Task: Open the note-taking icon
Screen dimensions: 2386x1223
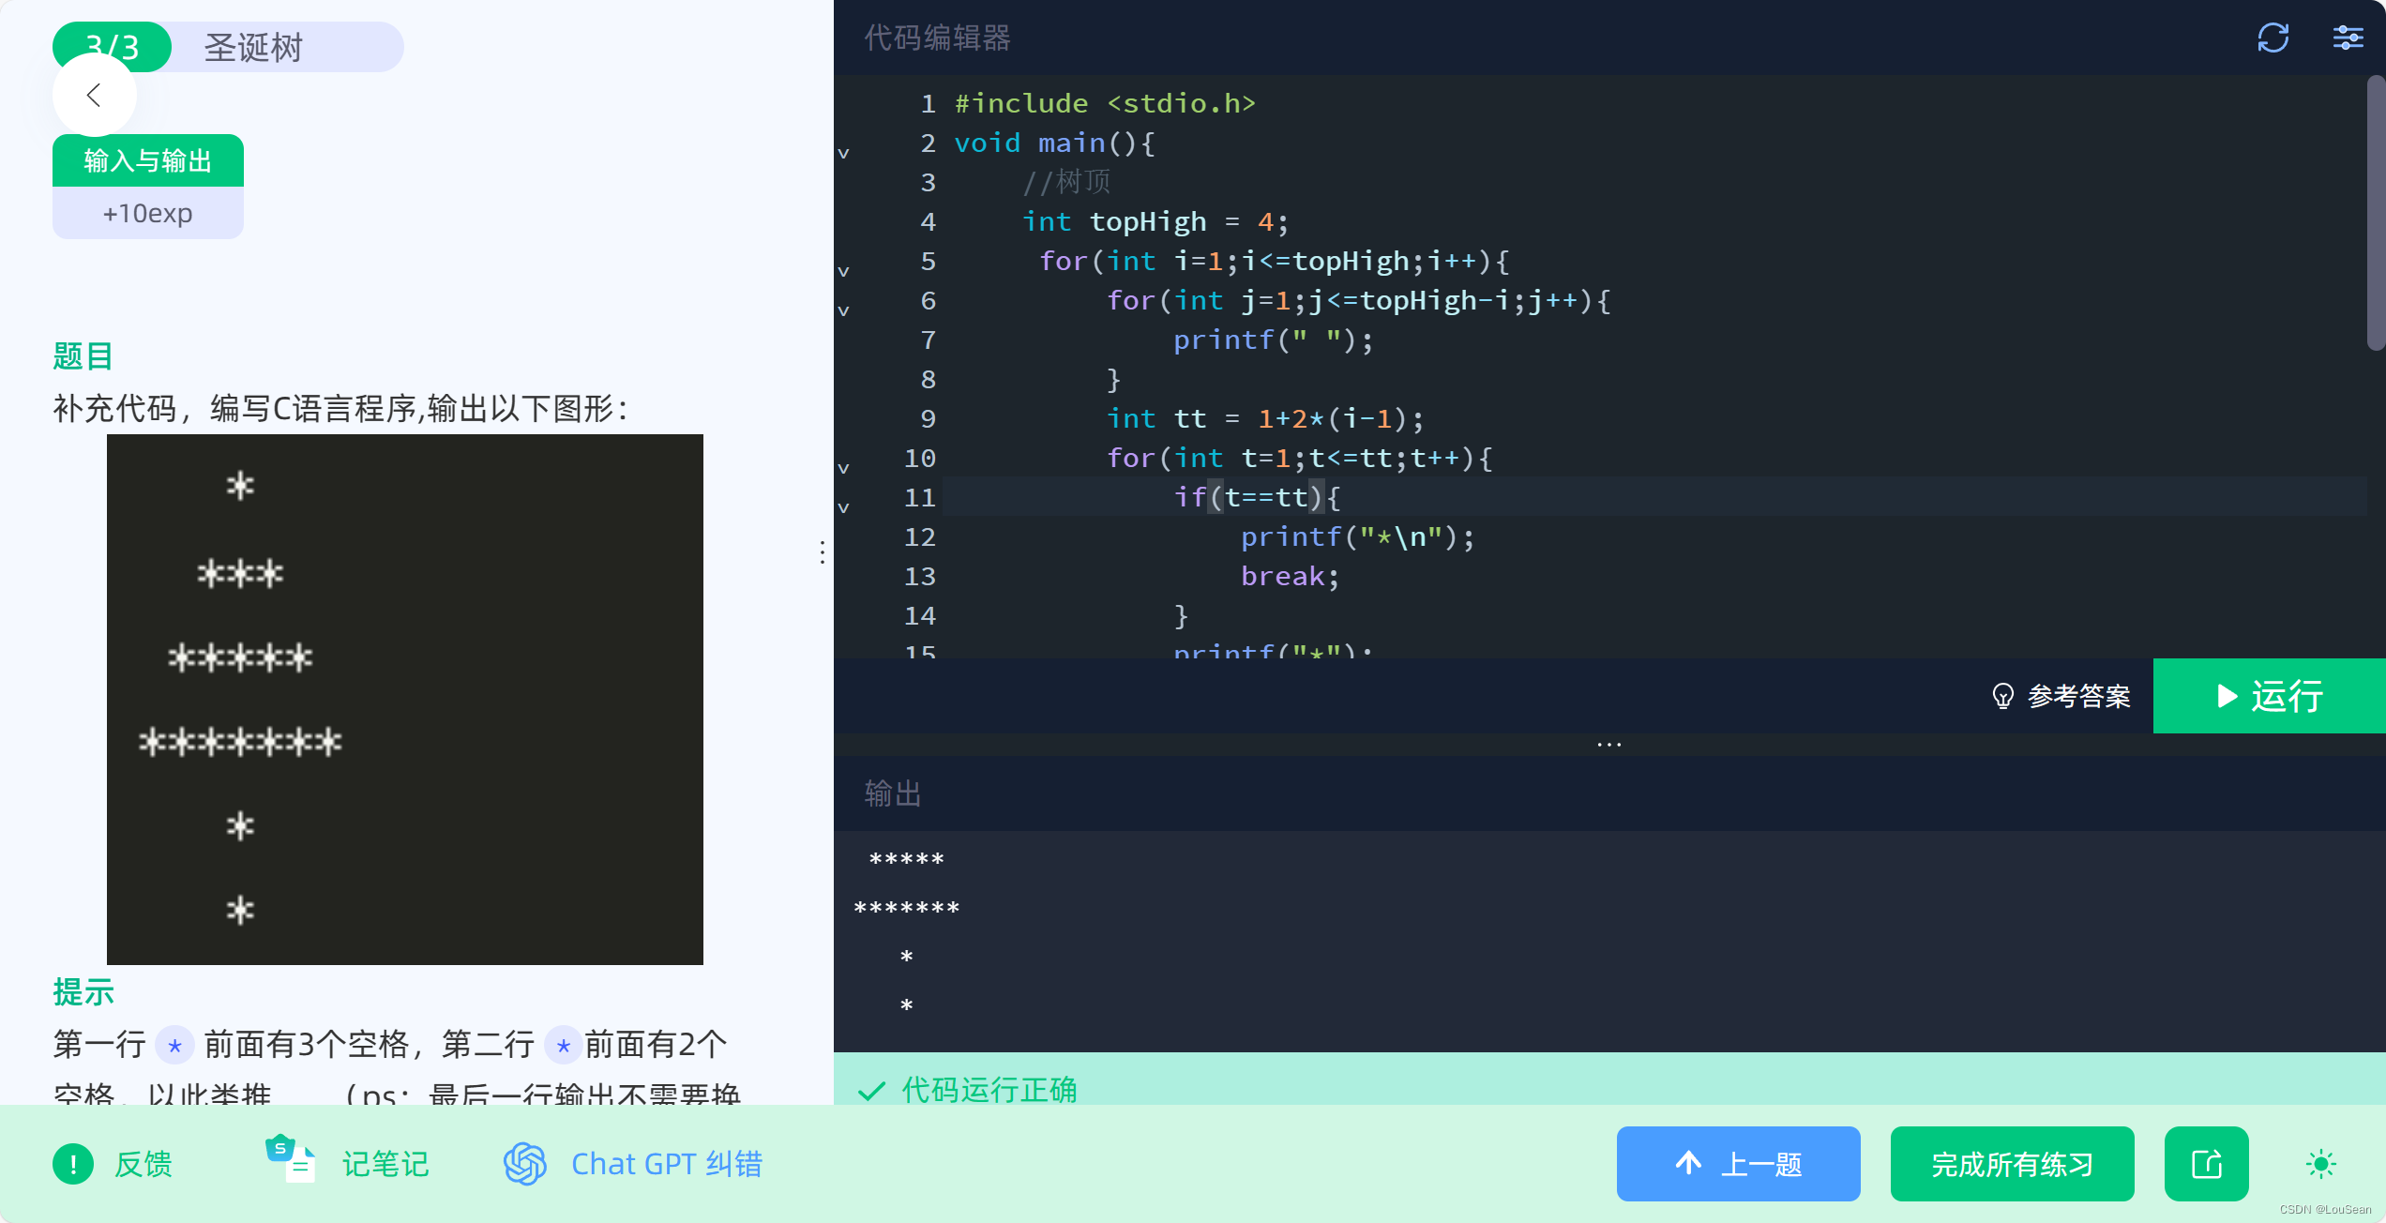Action: pyautogui.click(x=291, y=1161)
